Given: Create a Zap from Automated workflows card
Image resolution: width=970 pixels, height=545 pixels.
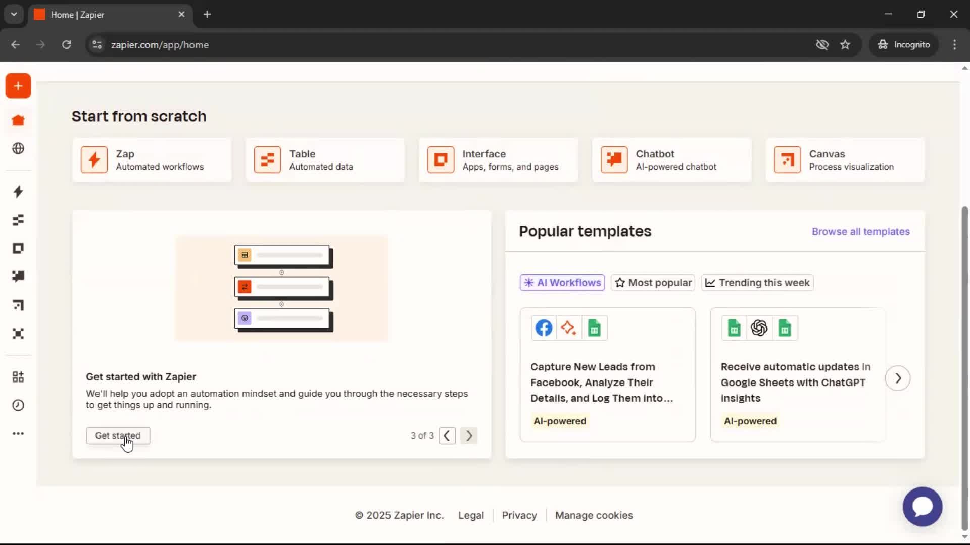Looking at the screenshot, I should 152,159.
